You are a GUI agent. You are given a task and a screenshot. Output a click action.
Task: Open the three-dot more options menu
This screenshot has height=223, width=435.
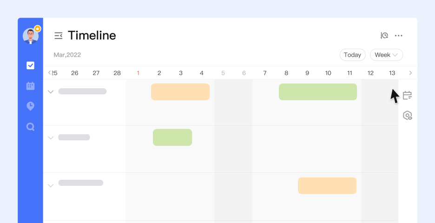(398, 36)
